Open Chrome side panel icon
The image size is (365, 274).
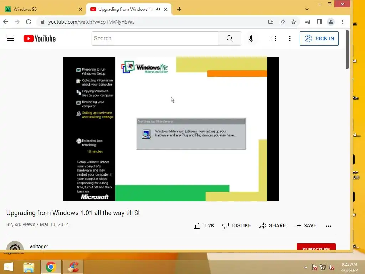coord(319,22)
